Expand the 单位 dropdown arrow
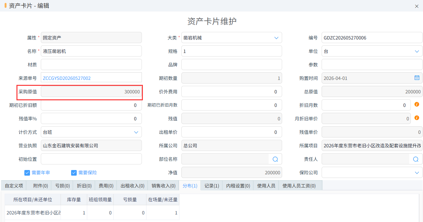 tap(417, 51)
